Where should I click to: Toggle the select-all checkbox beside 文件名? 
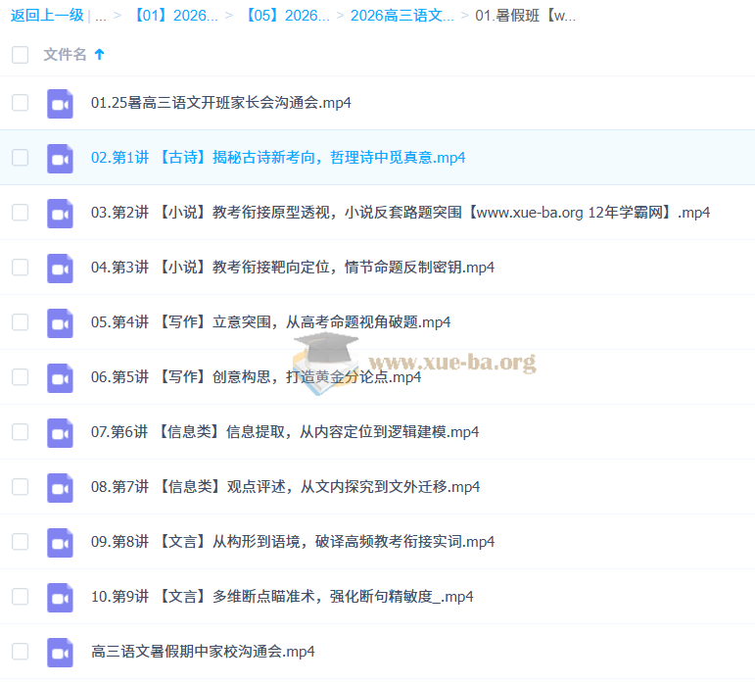(20, 55)
